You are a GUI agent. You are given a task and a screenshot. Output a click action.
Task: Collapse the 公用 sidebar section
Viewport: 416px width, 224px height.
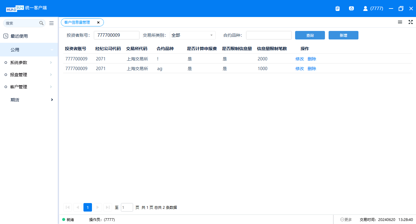[52, 50]
